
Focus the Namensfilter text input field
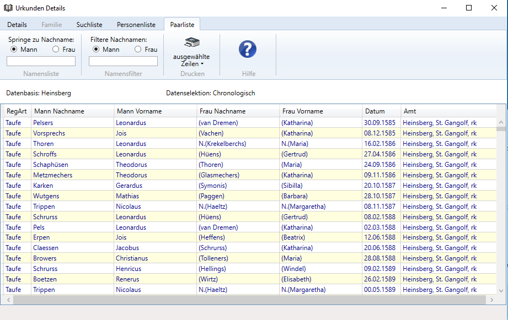coord(123,62)
